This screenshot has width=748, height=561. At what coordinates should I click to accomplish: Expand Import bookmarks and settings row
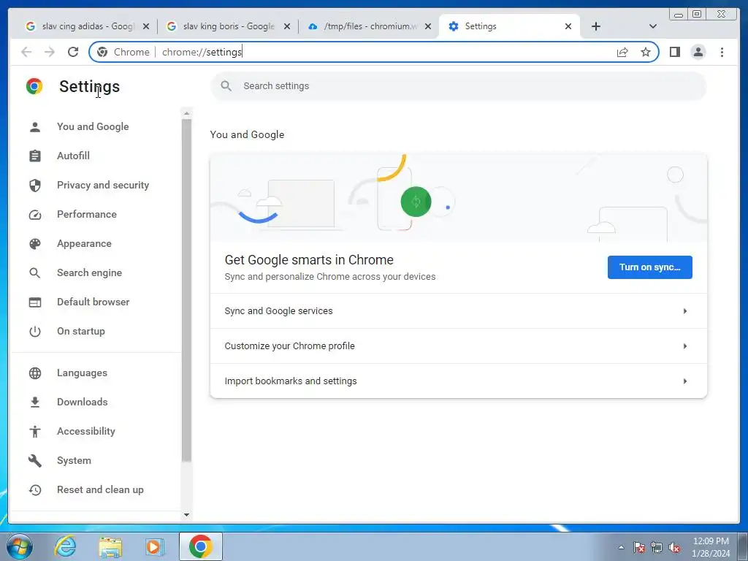(x=459, y=381)
